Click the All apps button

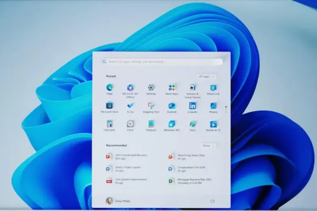(206, 76)
